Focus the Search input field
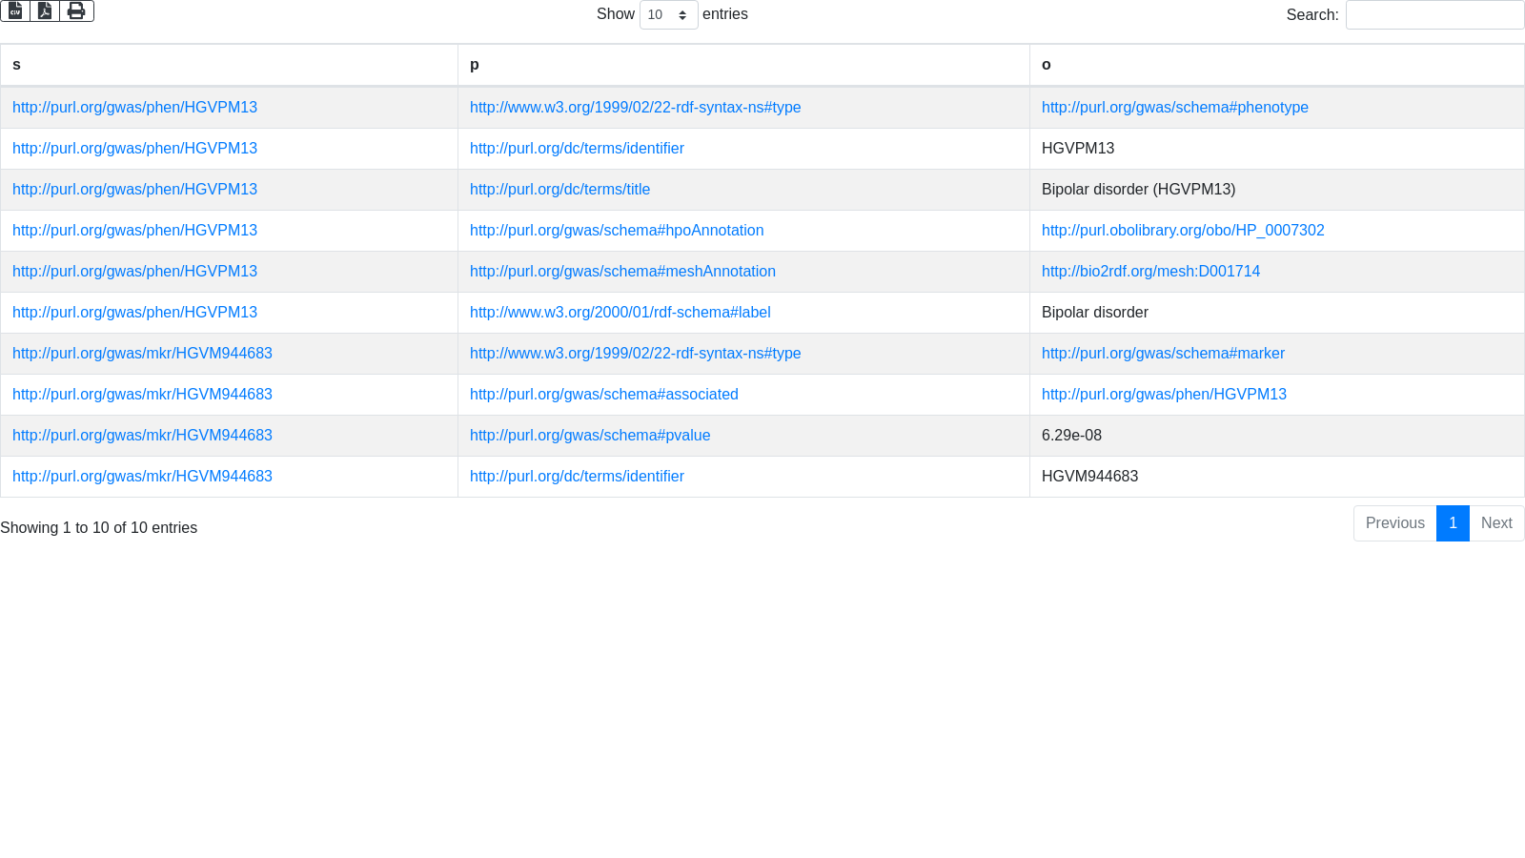 click(1434, 15)
